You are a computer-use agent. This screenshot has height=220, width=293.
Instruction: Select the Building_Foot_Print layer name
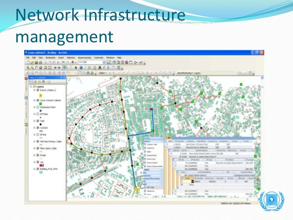[49, 169]
